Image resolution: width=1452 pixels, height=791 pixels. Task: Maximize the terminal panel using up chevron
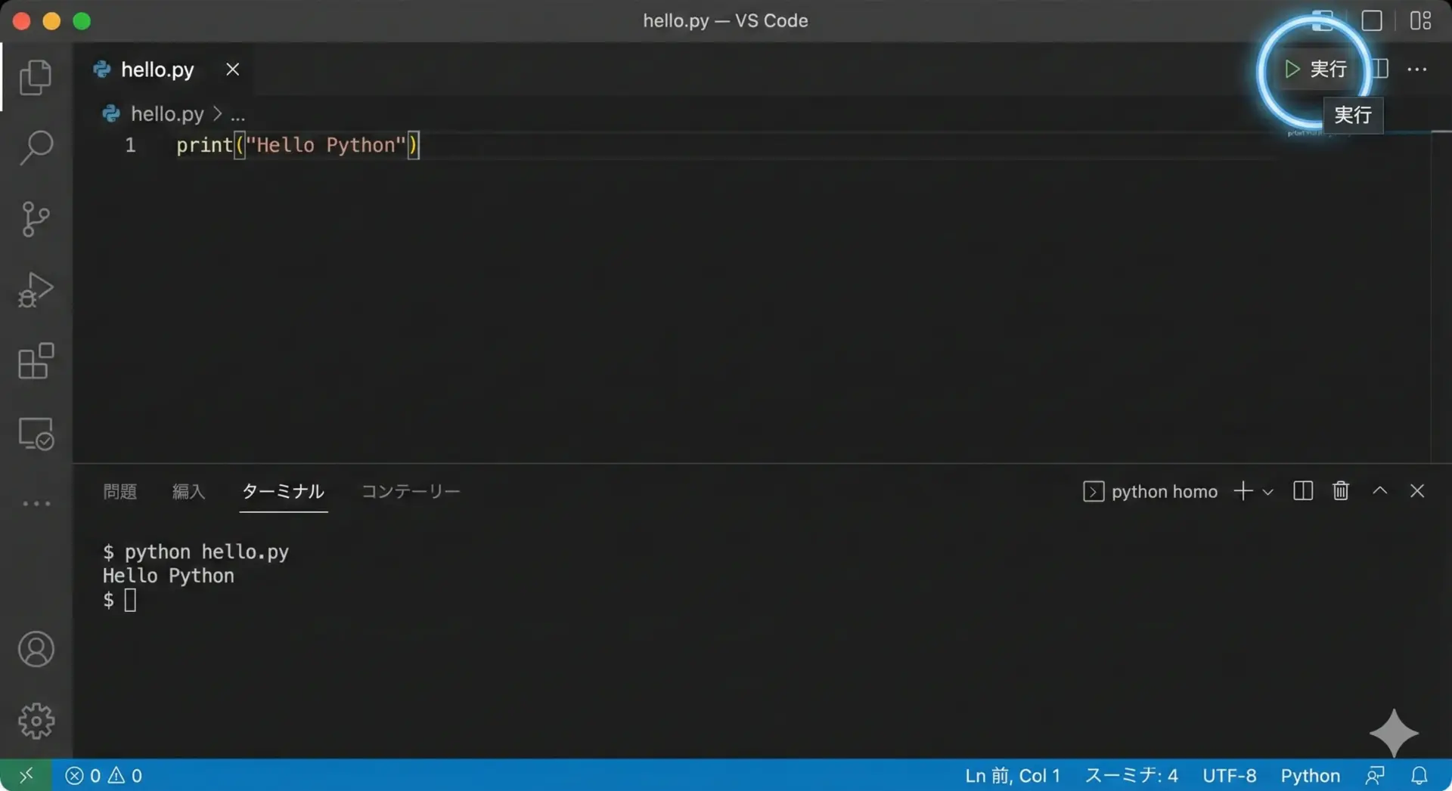pos(1379,491)
